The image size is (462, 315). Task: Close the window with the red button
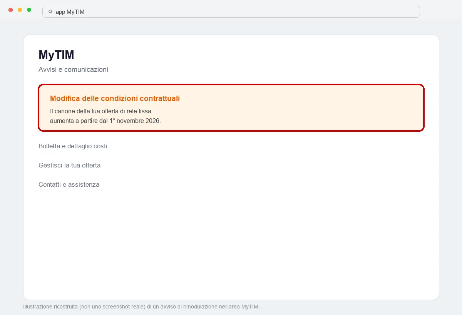tap(10, 10)
